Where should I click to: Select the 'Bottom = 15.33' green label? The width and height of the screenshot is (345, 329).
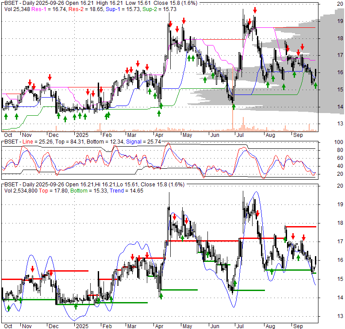(88, 191)
